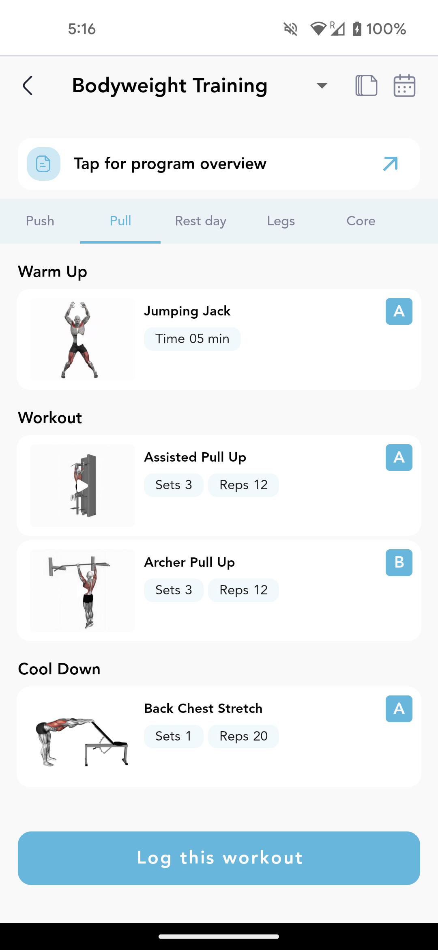Viewport: 438px width, 950px height.
Task: Click the Log this workout button
Action: [219, 858]
